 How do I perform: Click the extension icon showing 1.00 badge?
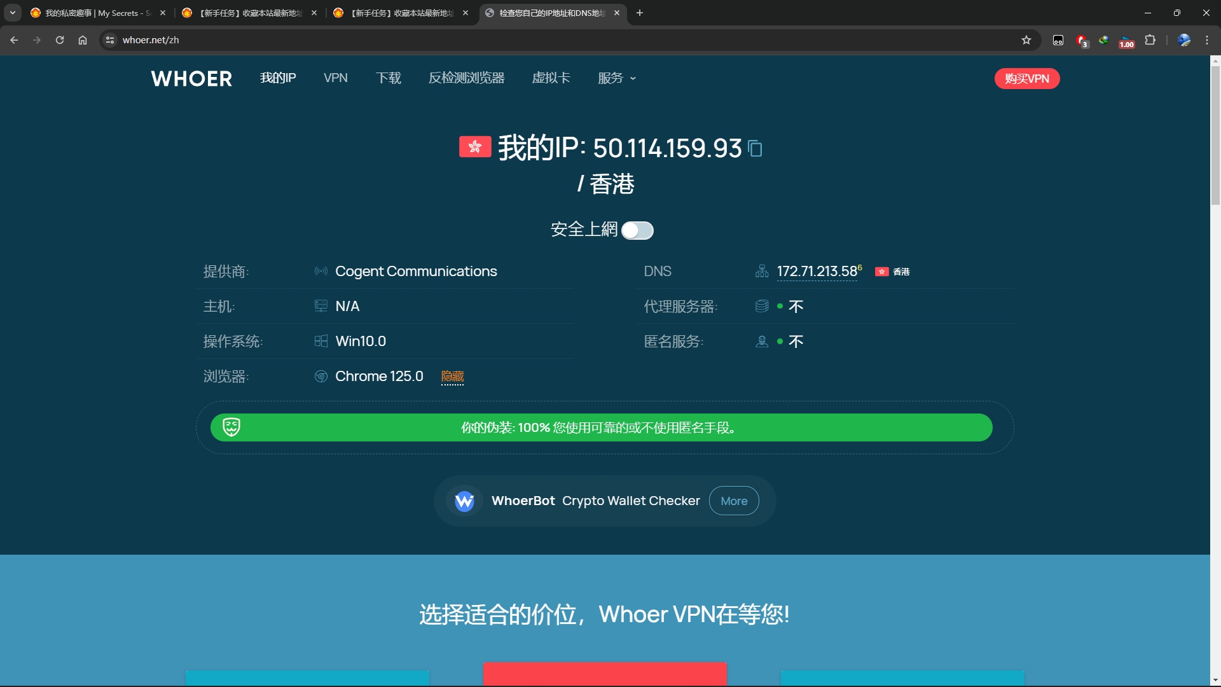pyautogui.click(x=1126, y=41)
